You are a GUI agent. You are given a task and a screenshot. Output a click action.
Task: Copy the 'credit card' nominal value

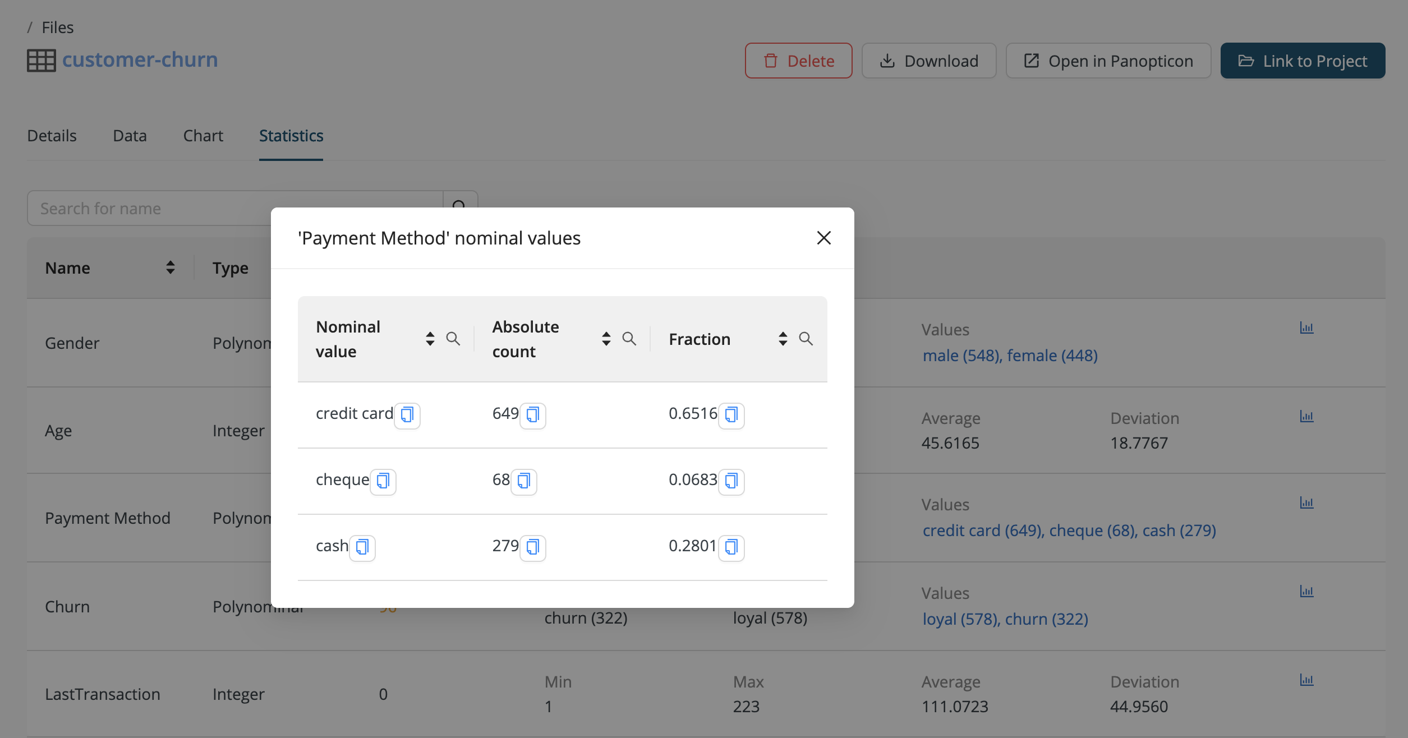(x=407, y=415)
